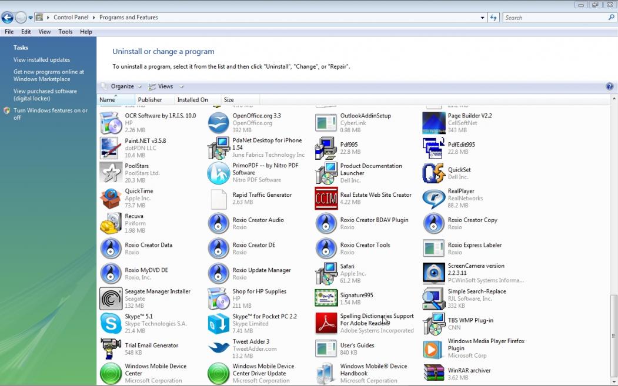618x386 pixels.
Task: Select the PdfEdit995 icon
Action: click(x=433, y=147)
